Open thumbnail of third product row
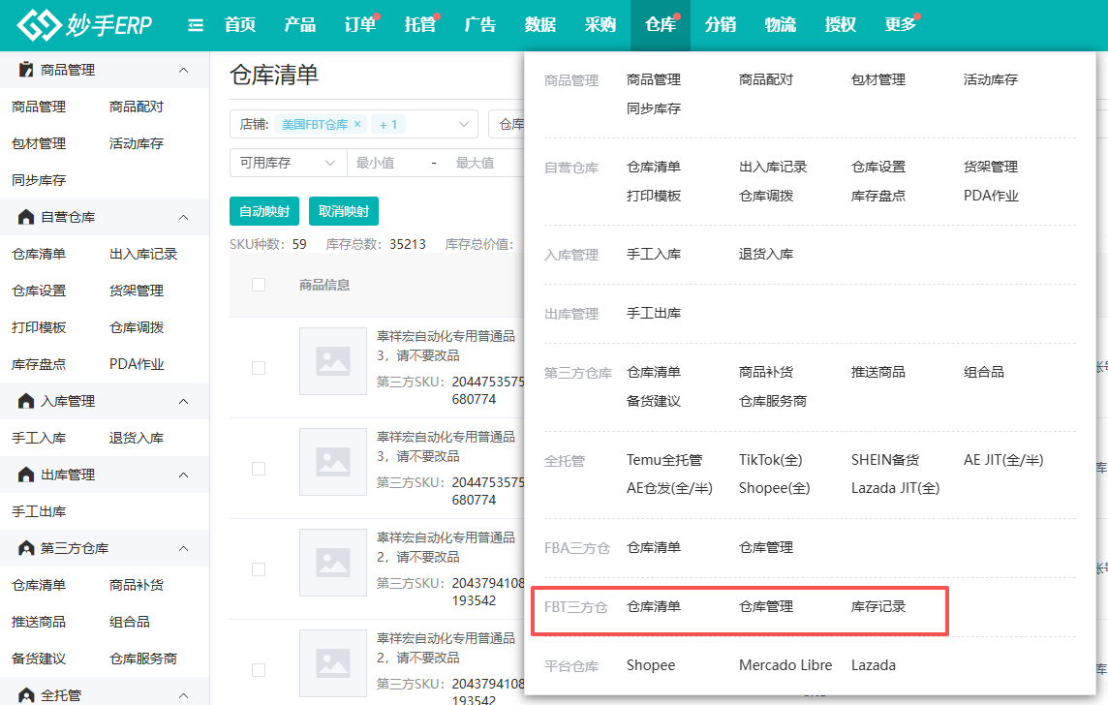The height and width of the screenshot is (705, 1108). coord(333,563)
